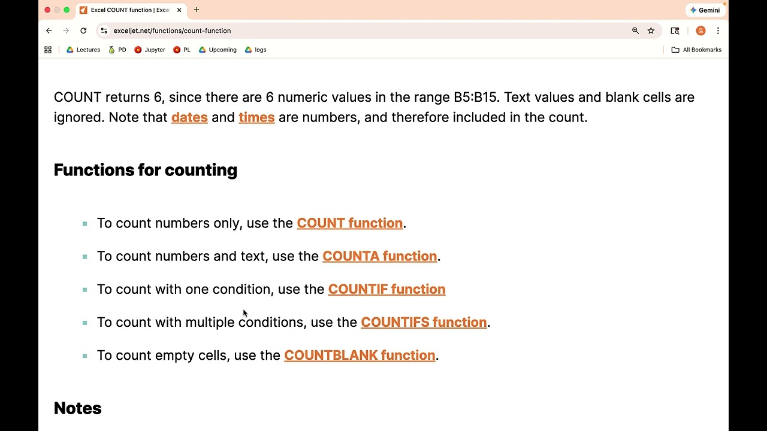Click the side panel search icon in toolbar
This screenshot has height=431, width=767.
pyautogui.click(x=675, y=31)
